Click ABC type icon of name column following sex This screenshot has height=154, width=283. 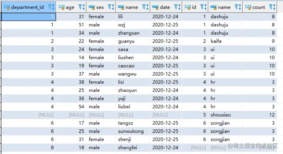click(x=121, y=7)
